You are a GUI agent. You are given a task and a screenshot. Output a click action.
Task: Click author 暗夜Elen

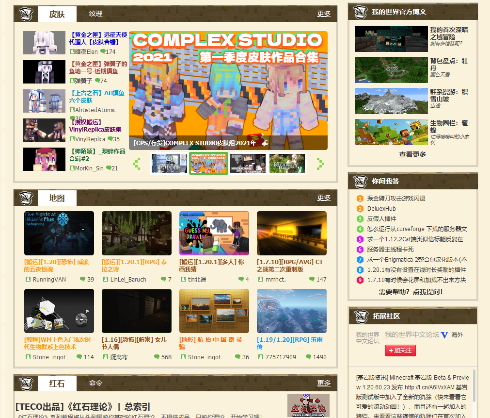pyautogui.click(x=86, y=51)
